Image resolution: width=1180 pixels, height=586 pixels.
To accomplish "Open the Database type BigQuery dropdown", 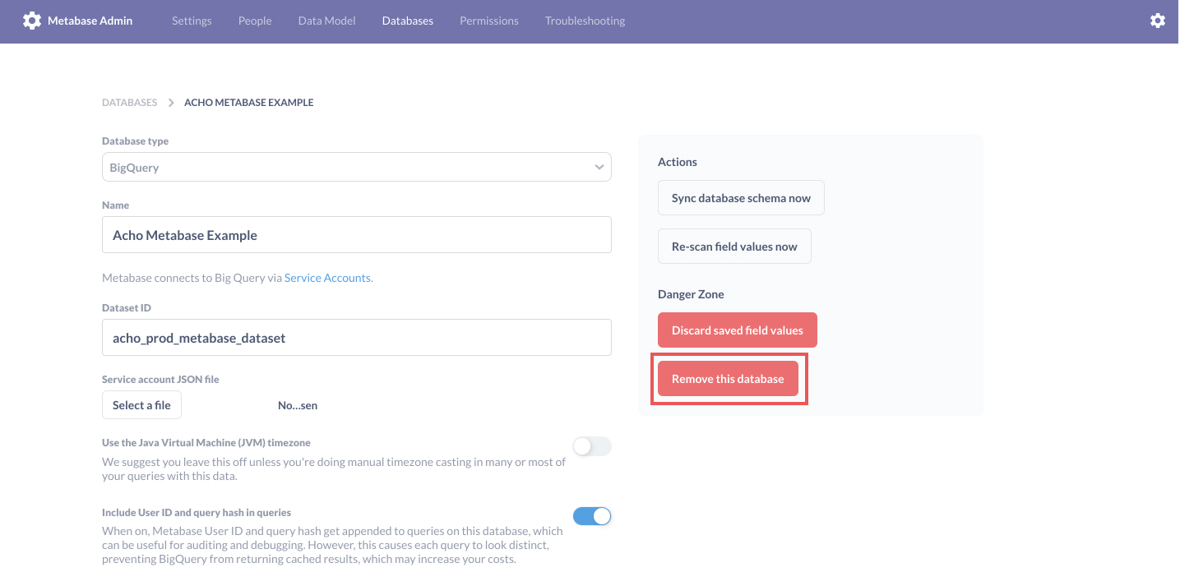I will (x=357, y=167).
